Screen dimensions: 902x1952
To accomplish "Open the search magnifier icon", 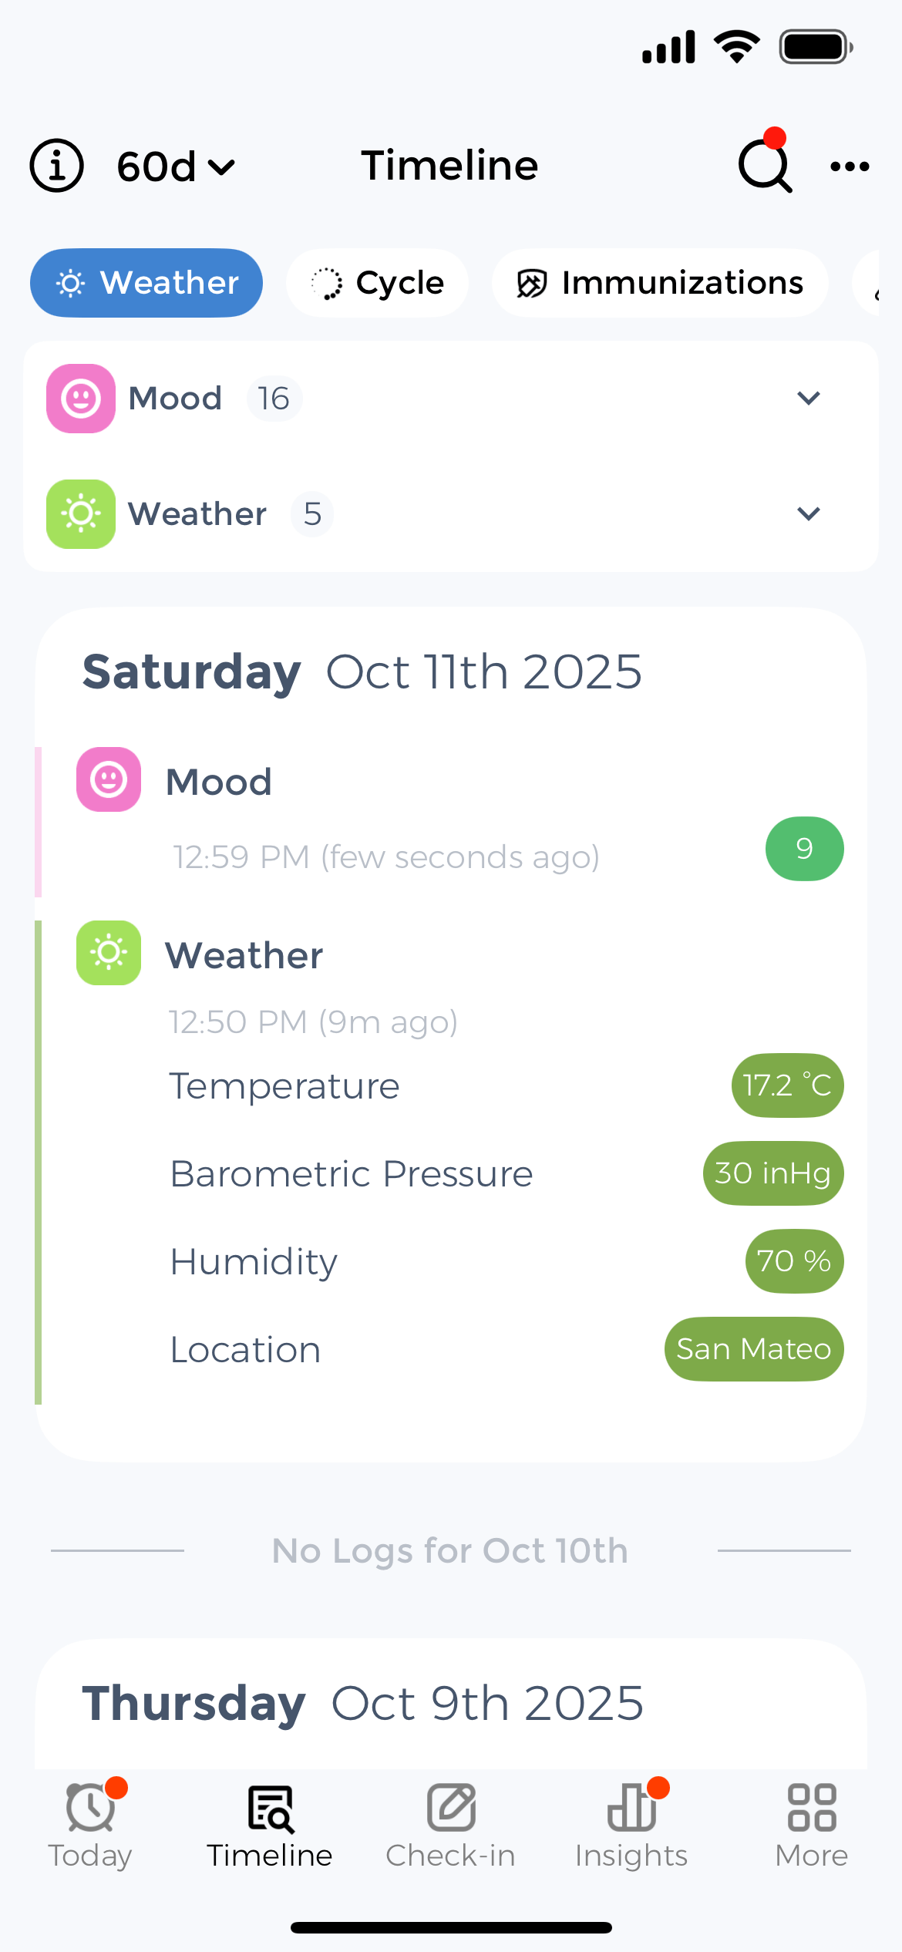I will pyautogui.click(x=764, y=165).
